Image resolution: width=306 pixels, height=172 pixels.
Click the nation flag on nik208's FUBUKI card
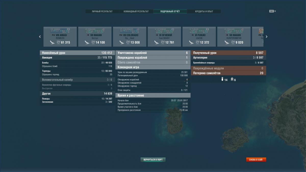pos(207,29)
